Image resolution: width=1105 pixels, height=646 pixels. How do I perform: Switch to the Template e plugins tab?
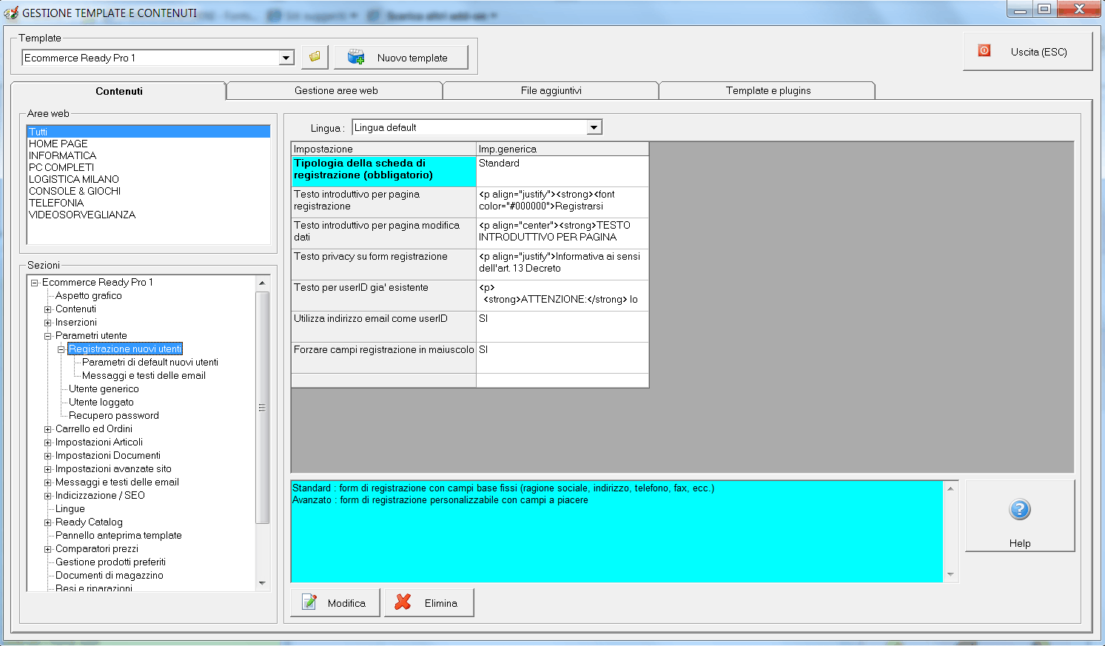[768, 90]
